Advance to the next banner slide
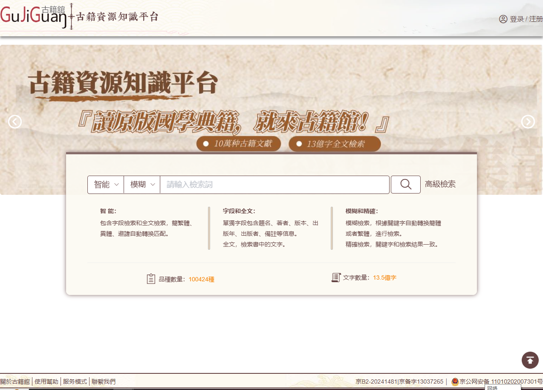 [x=528, y=122]
